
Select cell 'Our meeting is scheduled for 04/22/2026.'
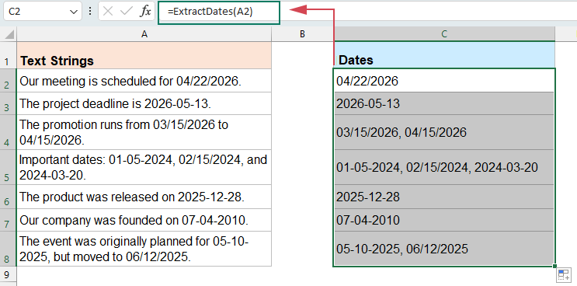144,81
